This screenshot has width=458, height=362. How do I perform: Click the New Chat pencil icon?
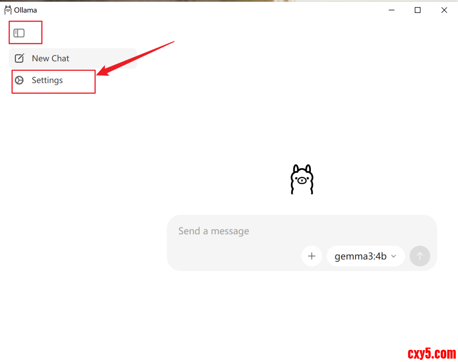pos(20,58)
